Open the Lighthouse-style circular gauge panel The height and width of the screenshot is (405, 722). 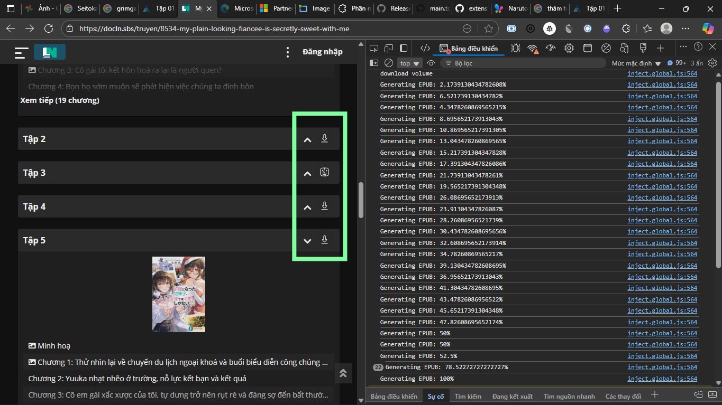pyautogui.click(x=606, y=49)
